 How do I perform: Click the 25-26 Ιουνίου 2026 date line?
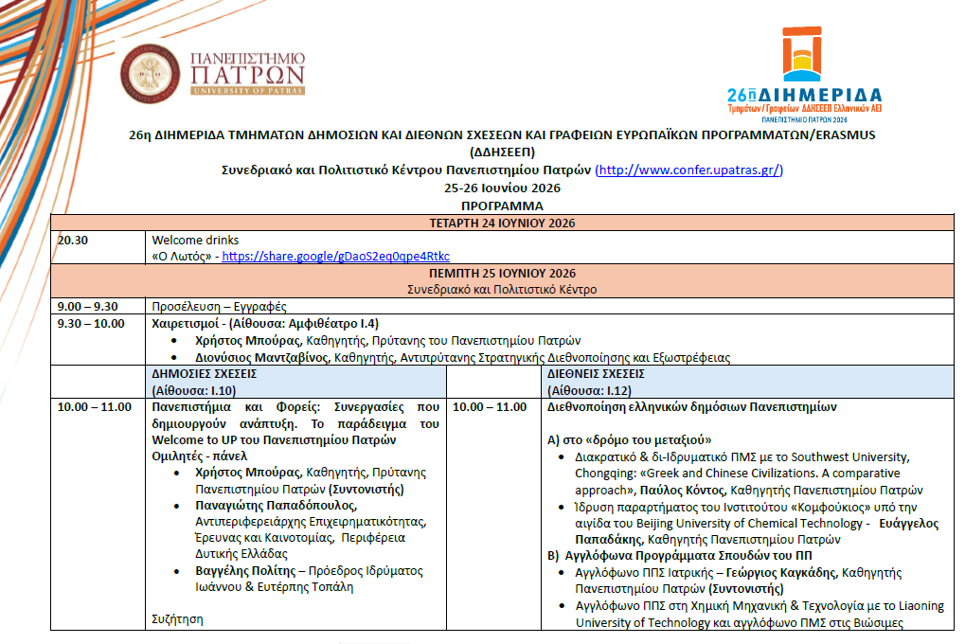pos(502,188)
